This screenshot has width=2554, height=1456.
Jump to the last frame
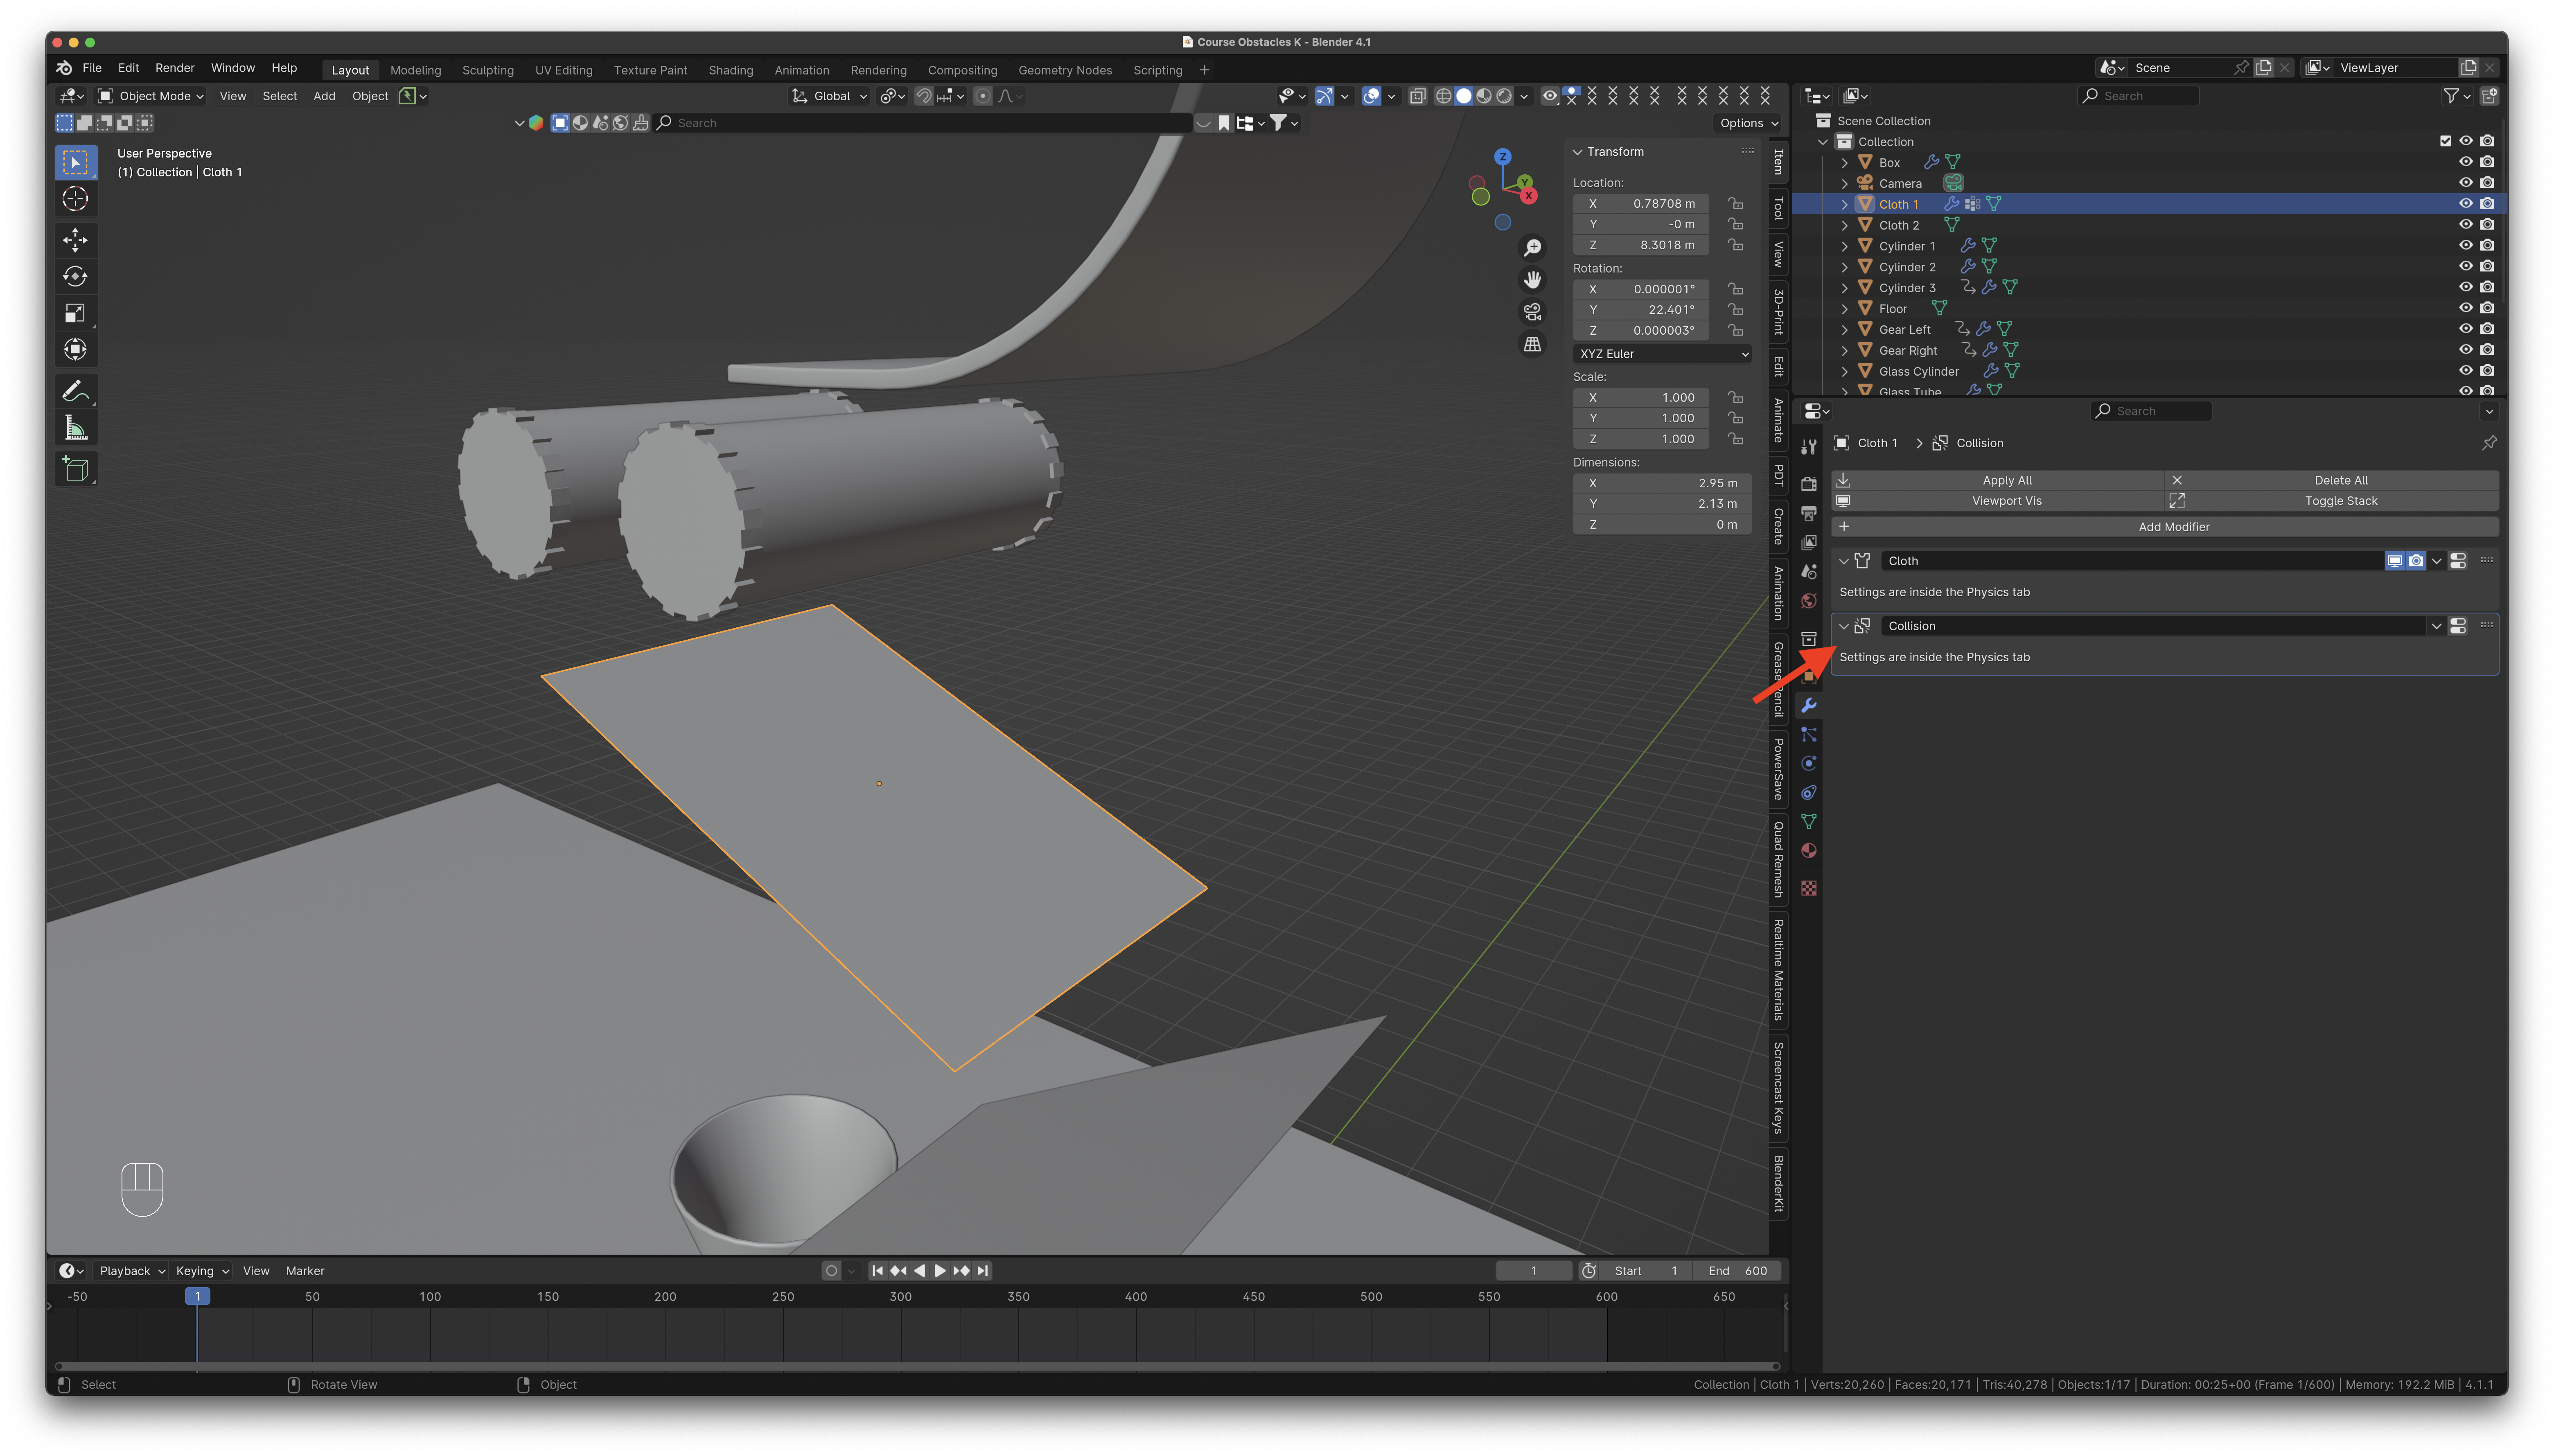(x=983, y=1271)
